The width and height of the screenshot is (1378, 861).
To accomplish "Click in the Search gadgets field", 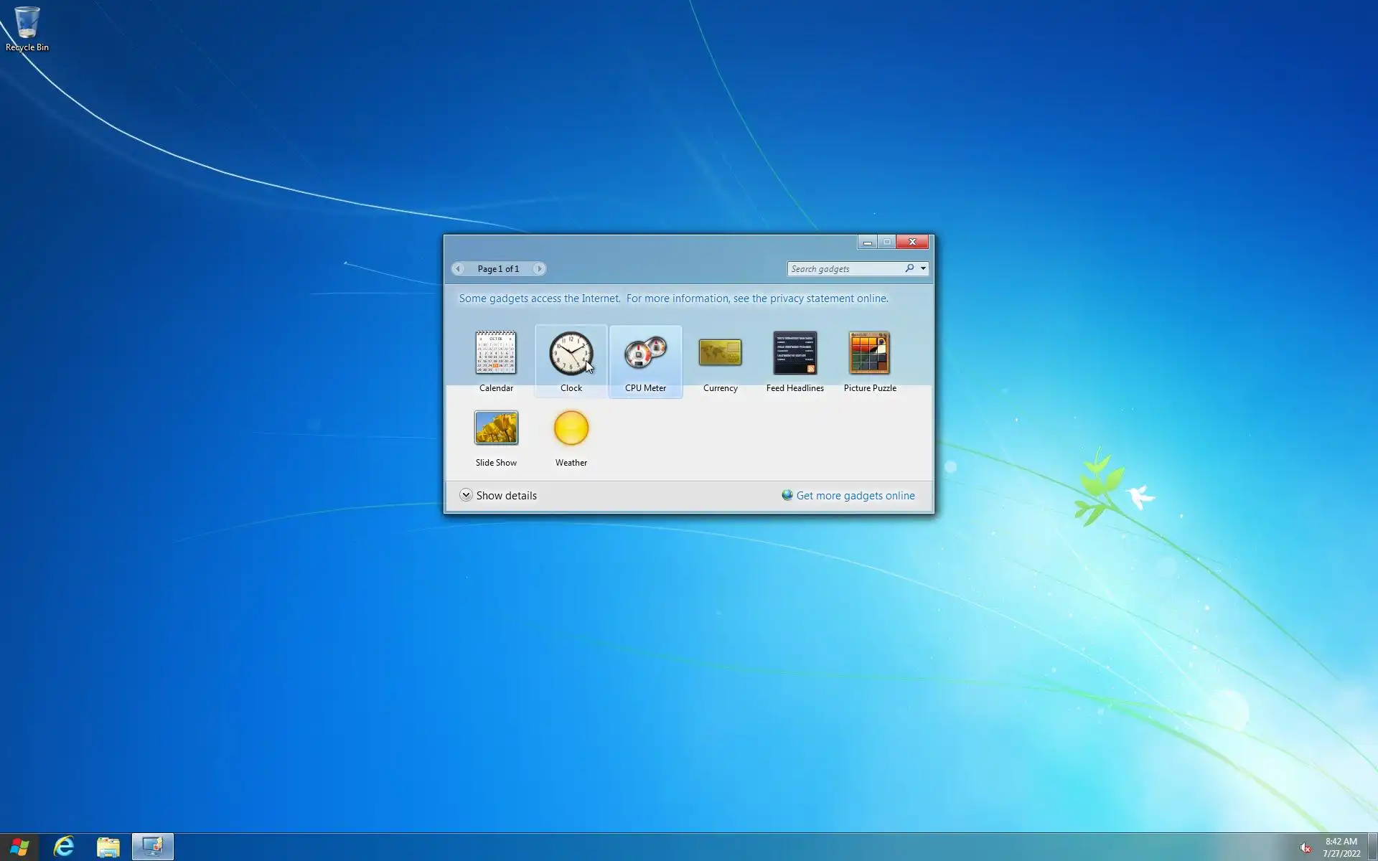I will pyautogui.click(x=845, y=268).
